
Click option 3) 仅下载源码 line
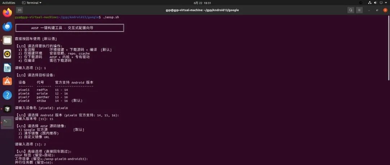coord(54,57)
